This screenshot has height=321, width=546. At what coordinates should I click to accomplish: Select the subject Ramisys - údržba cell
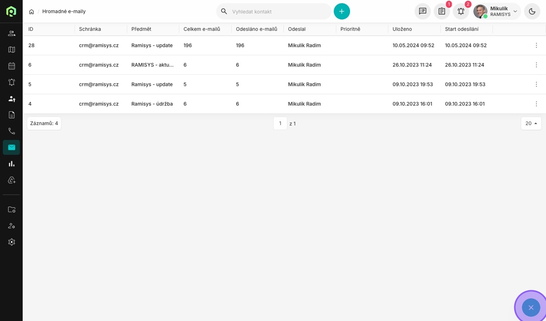click(152, 104)
